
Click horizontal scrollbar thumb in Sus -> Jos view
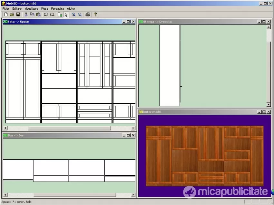point(74,194)
